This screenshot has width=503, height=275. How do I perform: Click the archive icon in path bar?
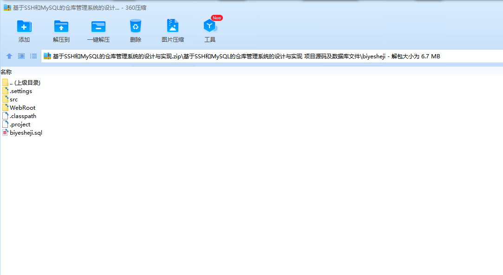click(47, 56)
